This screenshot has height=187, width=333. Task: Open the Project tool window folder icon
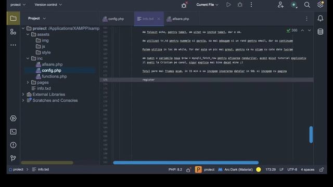[x=13, y=19]
